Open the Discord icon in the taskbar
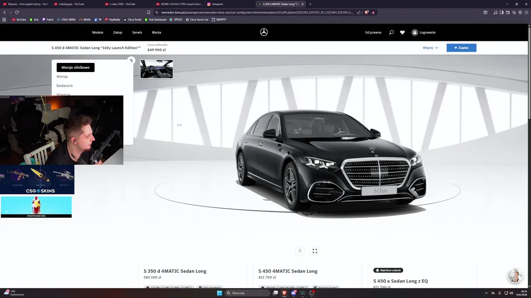Image resolution: width=531 pixels, height=298 pixels. point(294,293)
